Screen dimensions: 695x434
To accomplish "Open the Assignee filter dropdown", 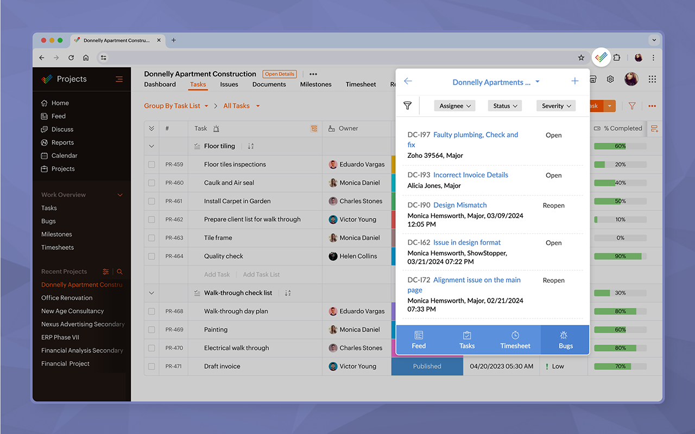I will pyautogui.click(x=454, y=106).
